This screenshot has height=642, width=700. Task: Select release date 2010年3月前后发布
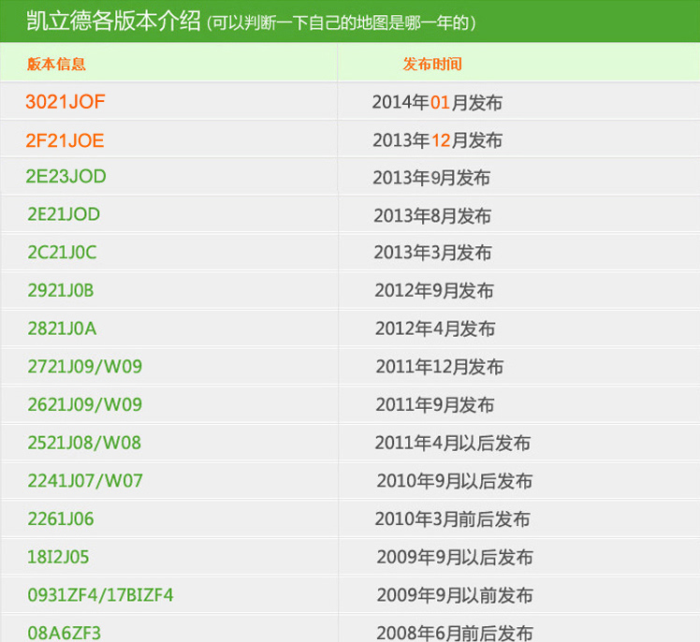click(x=453, y=519)
